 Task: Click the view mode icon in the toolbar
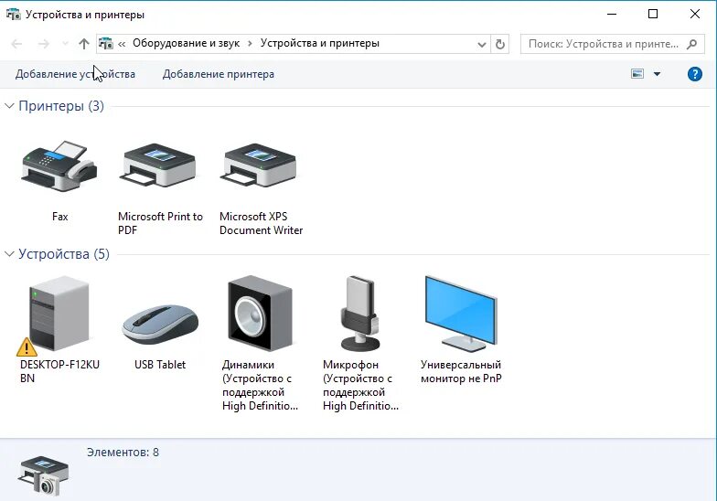click(637, 73)
